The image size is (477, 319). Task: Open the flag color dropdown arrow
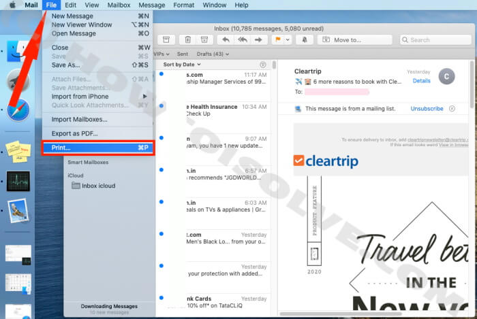point(288,39)
